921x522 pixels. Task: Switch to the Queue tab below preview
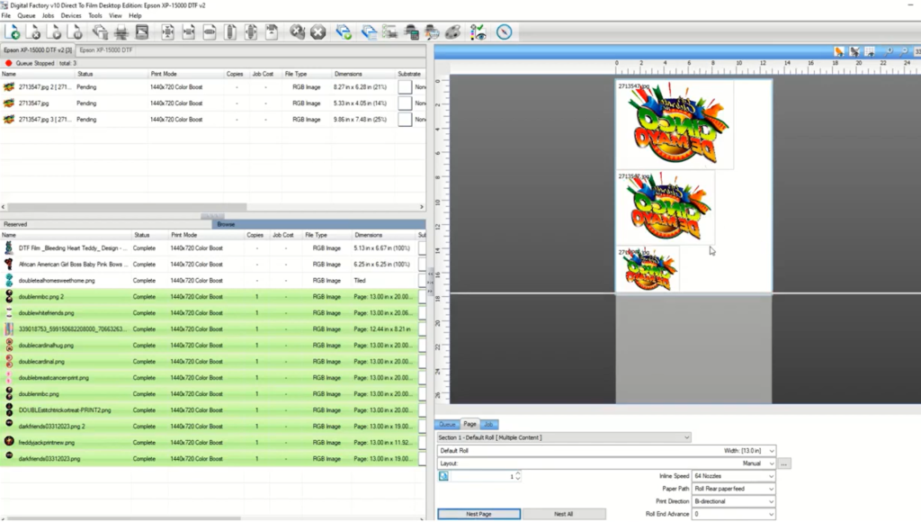448,425
